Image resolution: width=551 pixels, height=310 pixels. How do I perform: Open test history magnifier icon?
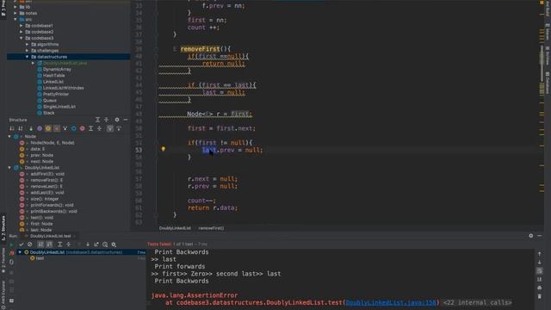[x=105, y=245]
